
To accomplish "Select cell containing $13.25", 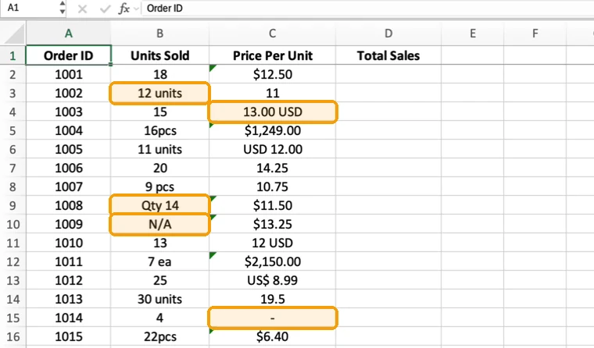I will point(272,224).
